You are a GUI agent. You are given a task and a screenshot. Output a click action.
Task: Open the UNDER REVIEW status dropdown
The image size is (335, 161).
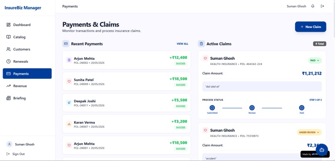point(309,132)
